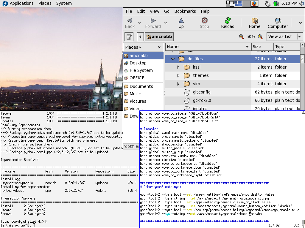This screenshot has width=305, height=228.
Task: Open the Help menu
Action: pyautogui.click(x=205, y=11)
